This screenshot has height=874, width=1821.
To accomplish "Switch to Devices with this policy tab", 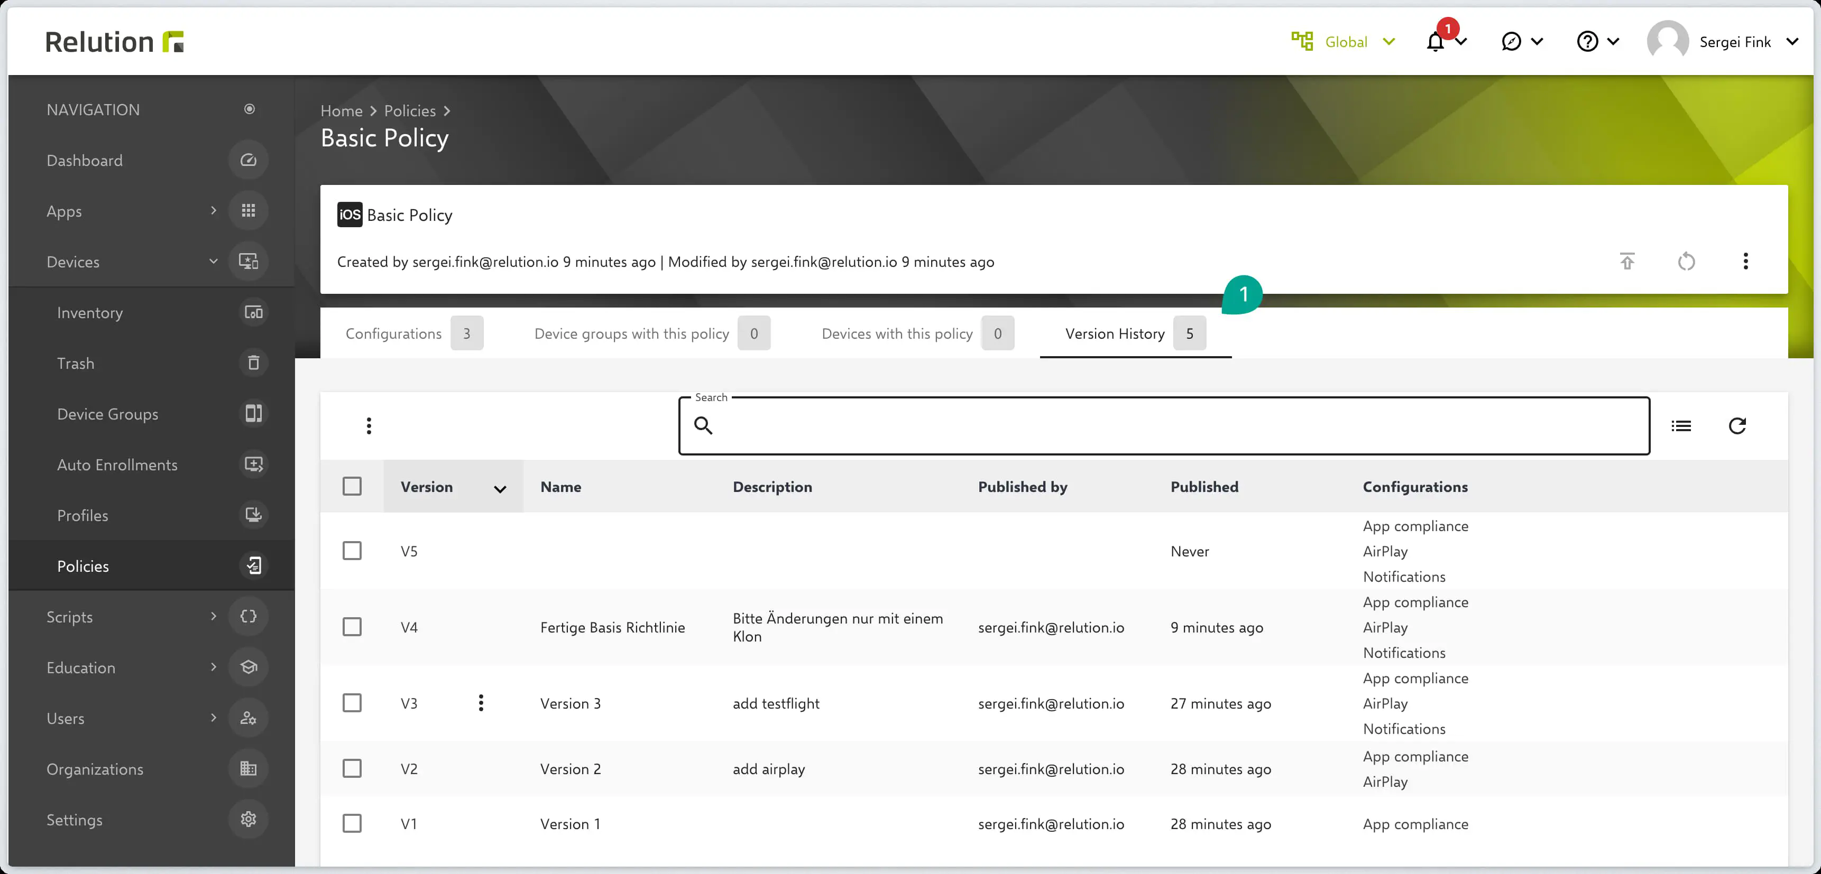I will pos(896,333).
